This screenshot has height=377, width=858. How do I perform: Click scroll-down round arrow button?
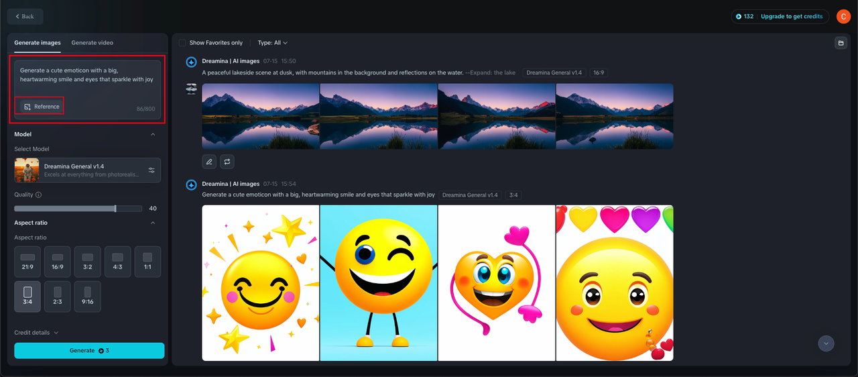coord(826,343)
